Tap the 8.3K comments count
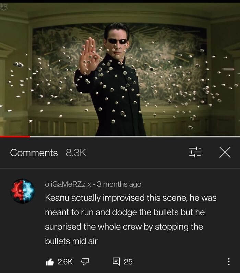Image resolution: width=240 pixels, height=273 pixels. click(x=76, y=153)
